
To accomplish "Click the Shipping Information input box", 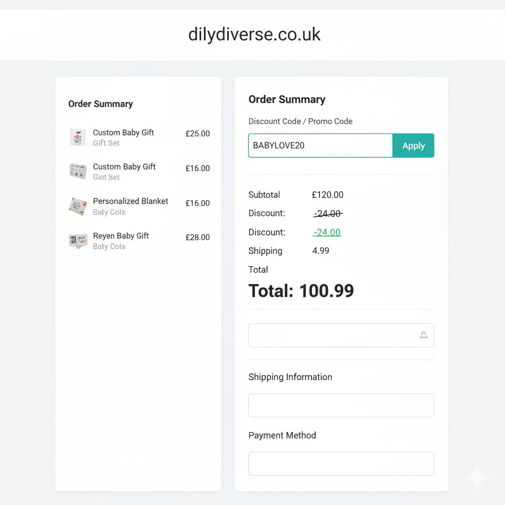I will pyautogui.click(x=341, y=405).
